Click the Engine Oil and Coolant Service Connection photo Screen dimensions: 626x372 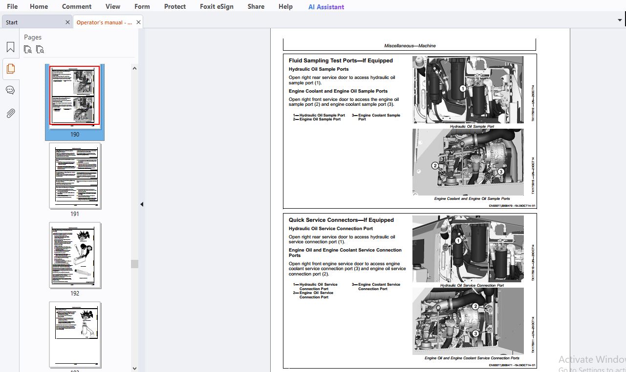pyautogui.click(x=468, y=321)
